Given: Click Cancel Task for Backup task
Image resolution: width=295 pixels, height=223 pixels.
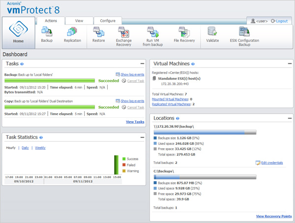Looking at the screenshot, I should click(x=136, y=81).
